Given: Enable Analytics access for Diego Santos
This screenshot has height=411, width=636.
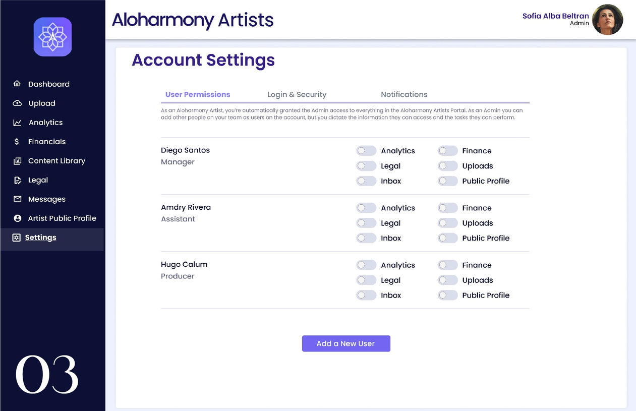Looking at the screenshot, I should point(366,151).
